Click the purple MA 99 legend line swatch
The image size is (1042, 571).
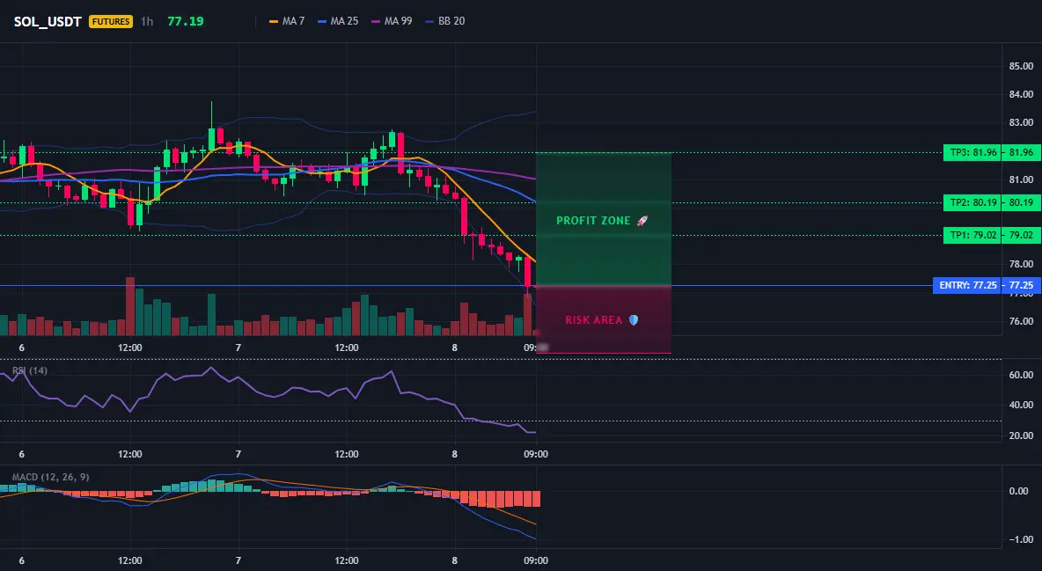(376, 22)
